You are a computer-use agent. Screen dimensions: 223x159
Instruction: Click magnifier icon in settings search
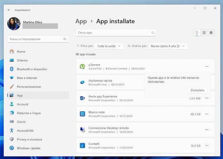65,39
